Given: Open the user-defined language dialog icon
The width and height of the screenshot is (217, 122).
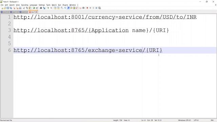Looking at the screenshot, I should (71, 8).
